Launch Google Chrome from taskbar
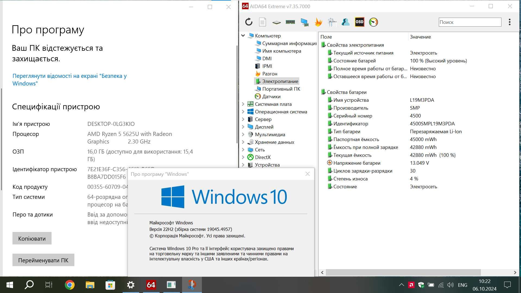 70,285
